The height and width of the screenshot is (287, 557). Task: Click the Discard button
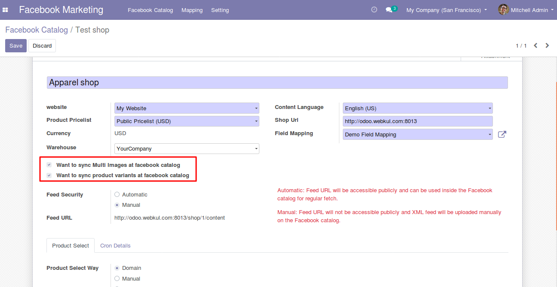pyautogui.click(x=42, y=45)
